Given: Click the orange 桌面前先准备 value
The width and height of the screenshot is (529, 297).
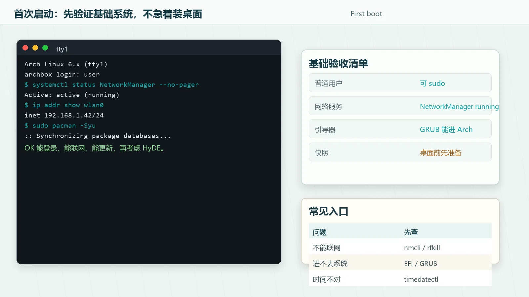Looking at the screenshot, I should [x=440, y=152].
